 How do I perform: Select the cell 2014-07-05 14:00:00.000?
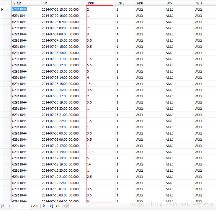(x=60, y=78)
